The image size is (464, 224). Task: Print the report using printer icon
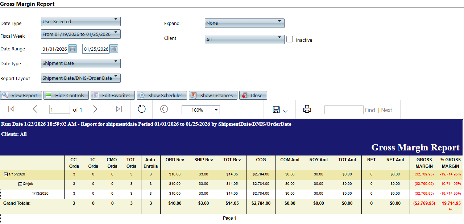tap(307, 109)
